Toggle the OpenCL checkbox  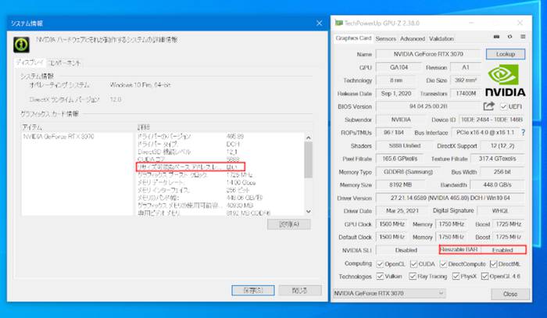click(380, 264)
